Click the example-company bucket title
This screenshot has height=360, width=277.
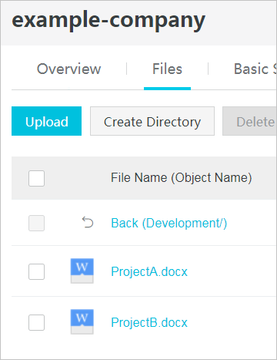coord(108,21)
